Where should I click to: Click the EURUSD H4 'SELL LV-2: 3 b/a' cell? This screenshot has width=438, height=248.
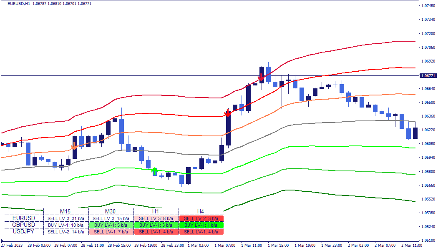click(x=201, y=218)
